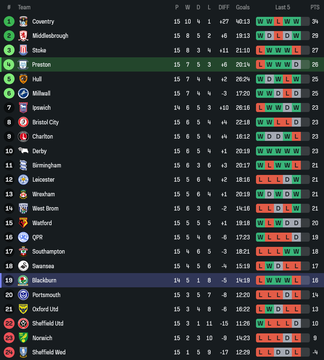The height and width of the screenshot is (360, 324).
Task: Click the Blackburn club crest
Action: (23, 280)
